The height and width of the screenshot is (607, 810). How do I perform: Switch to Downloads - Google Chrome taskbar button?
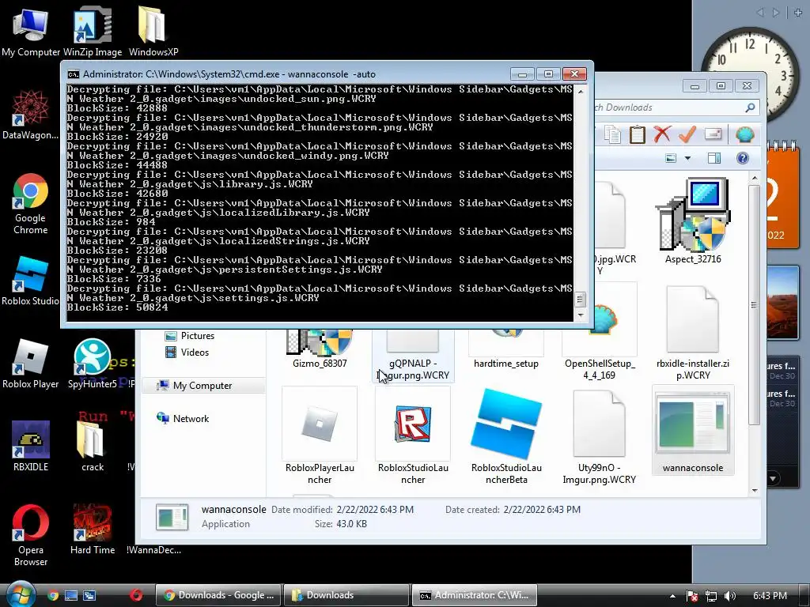218,595
